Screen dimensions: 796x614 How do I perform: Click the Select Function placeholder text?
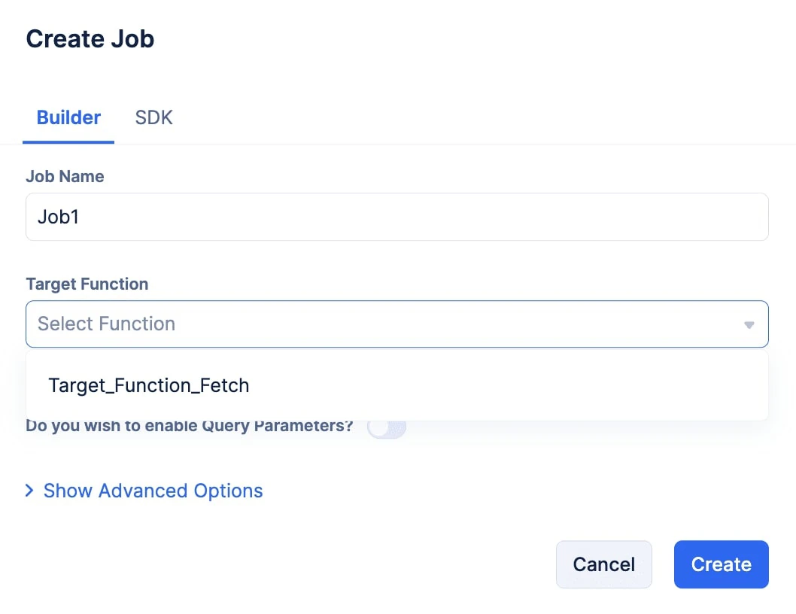point(107,324)
